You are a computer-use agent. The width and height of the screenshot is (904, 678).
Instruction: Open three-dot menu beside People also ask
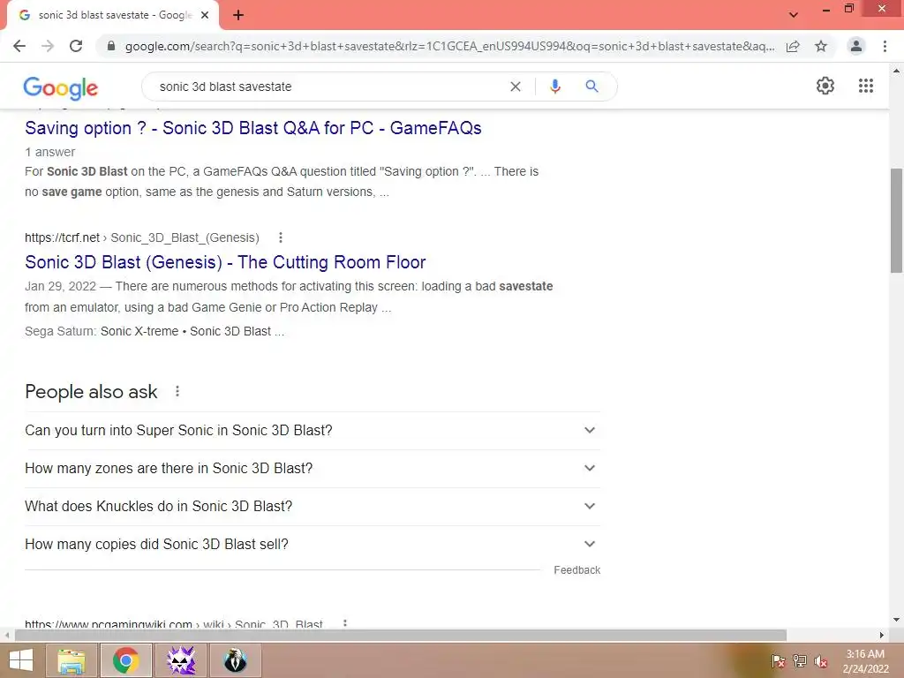tap(177, 391)
